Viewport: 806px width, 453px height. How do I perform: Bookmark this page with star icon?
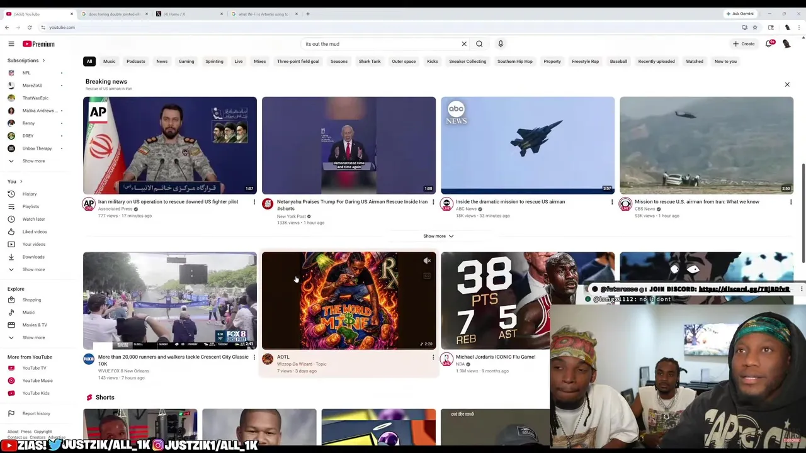tap(754, 28)
